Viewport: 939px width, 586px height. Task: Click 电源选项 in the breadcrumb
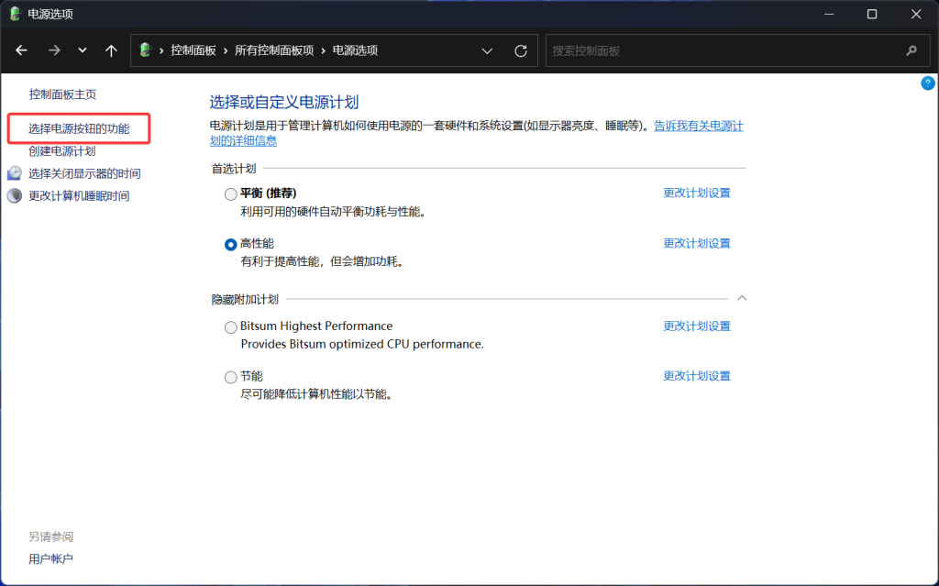pos(355,50)
